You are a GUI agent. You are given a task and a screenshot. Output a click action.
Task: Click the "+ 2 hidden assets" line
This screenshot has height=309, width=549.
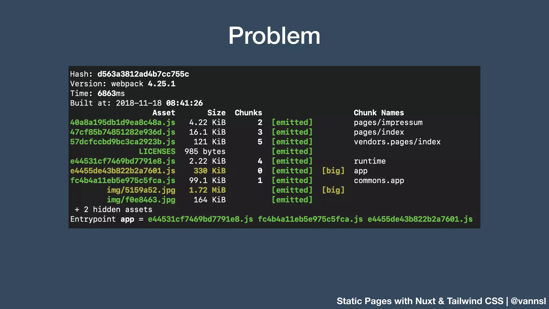tap(113, 209)
